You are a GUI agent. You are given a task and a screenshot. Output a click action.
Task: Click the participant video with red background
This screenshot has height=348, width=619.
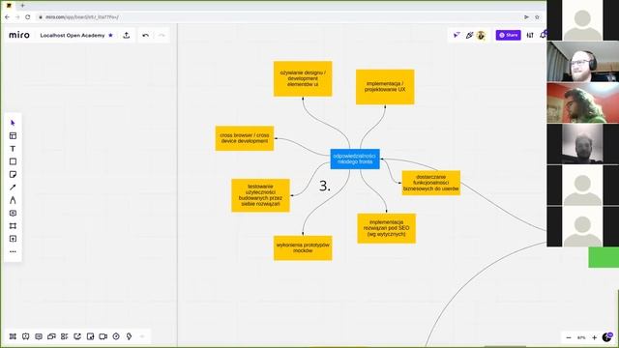pos(582,103)
